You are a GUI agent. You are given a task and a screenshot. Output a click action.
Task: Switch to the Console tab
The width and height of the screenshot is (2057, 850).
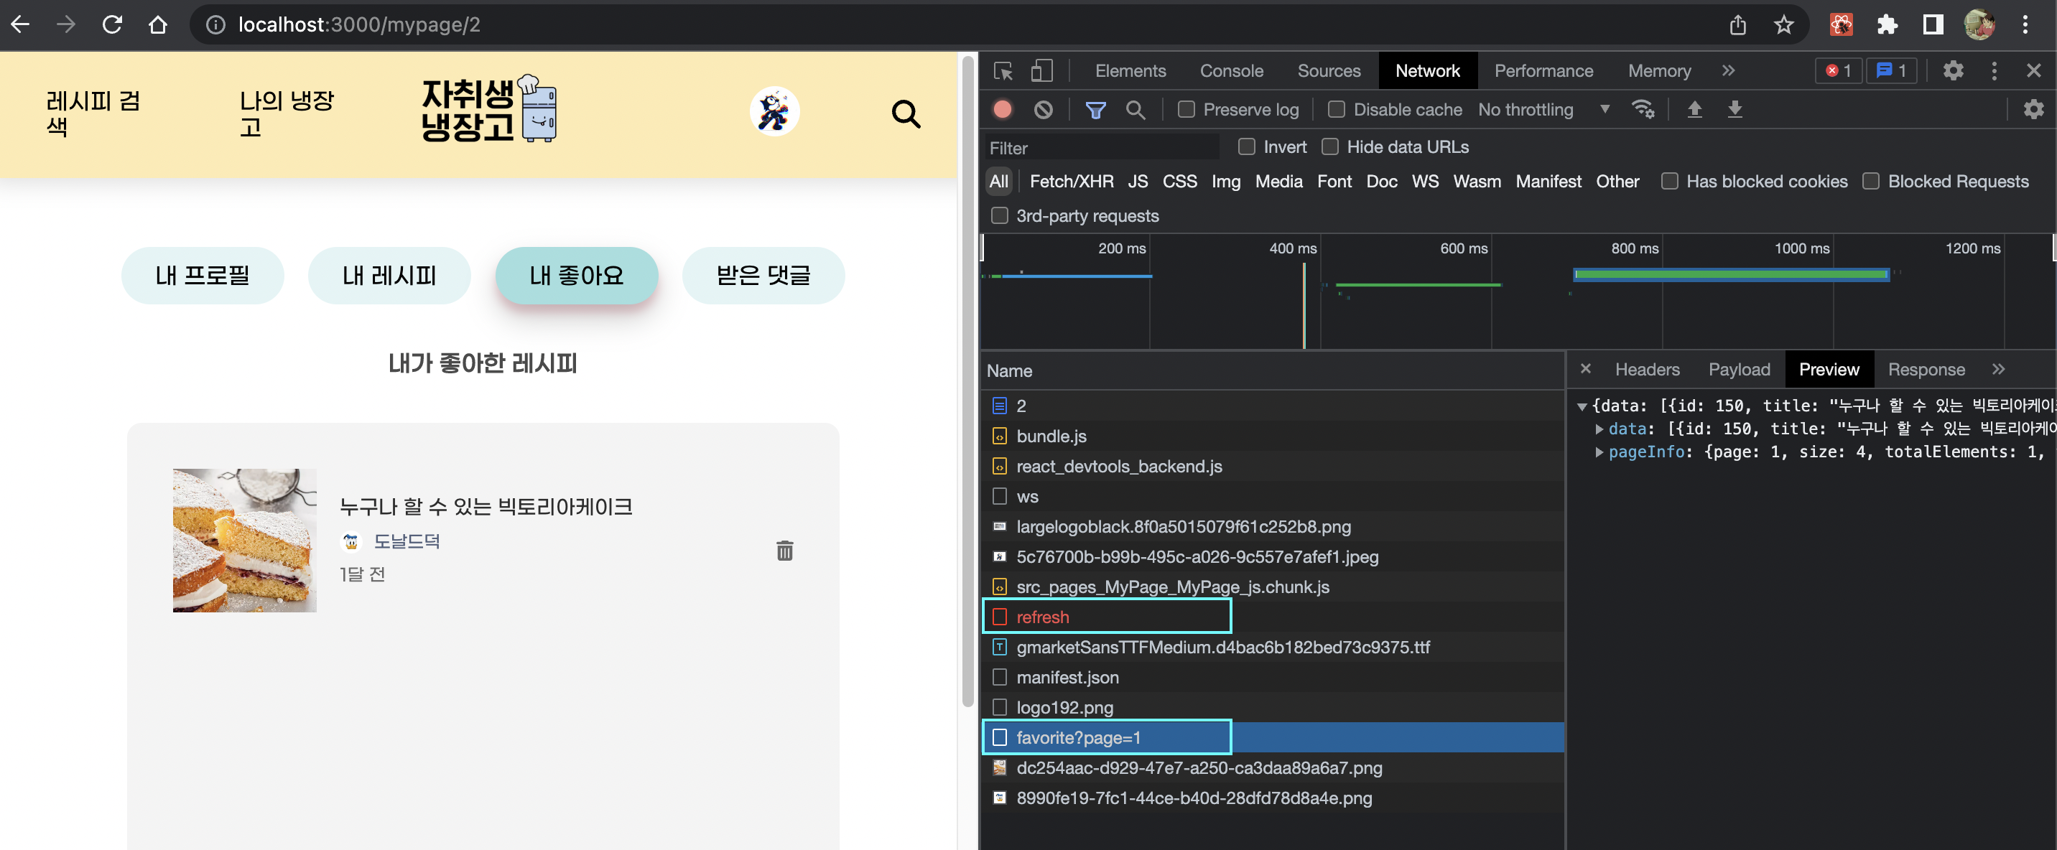click(1230, 70)
